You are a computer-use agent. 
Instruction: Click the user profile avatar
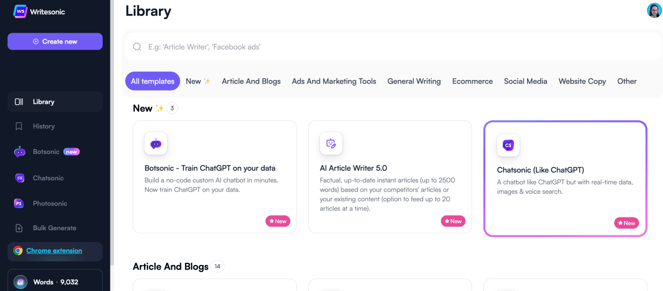click(x=654, y=10)
